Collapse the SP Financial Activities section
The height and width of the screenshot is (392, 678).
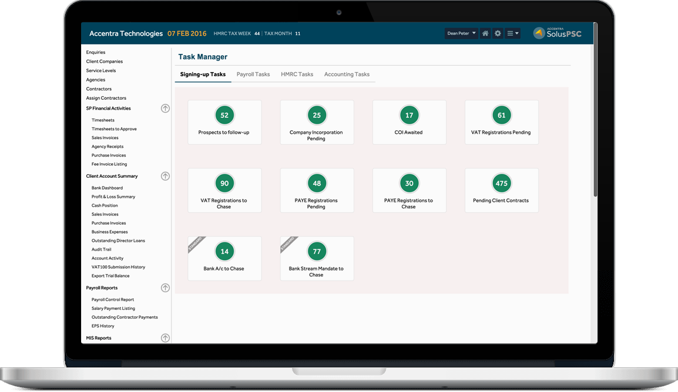pyautogui.click(x=165, y=109)
